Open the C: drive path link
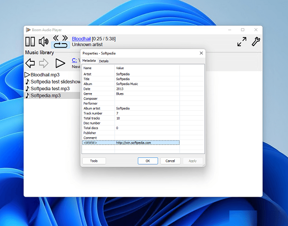288x226 pixels. point(74,60)
